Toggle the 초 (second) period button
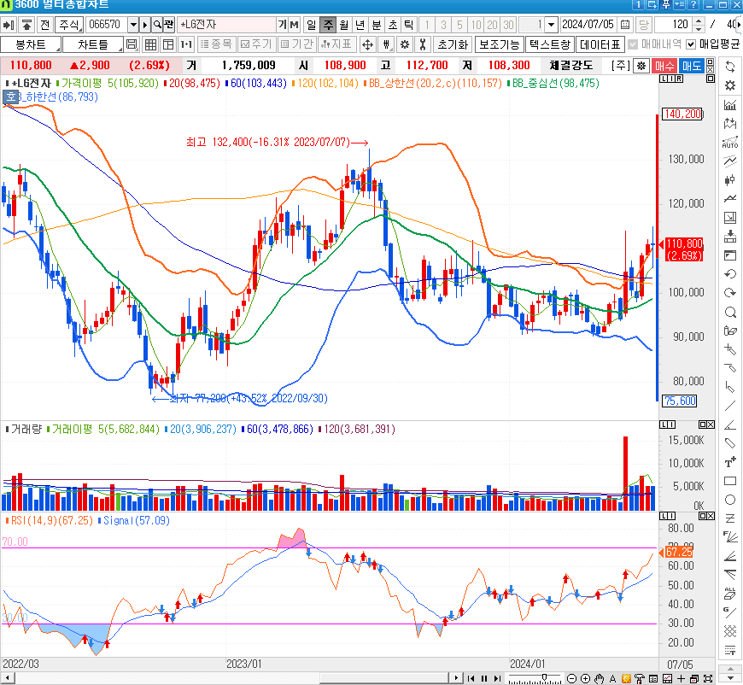Screen dimensions: 743x685 coord(392,24)
